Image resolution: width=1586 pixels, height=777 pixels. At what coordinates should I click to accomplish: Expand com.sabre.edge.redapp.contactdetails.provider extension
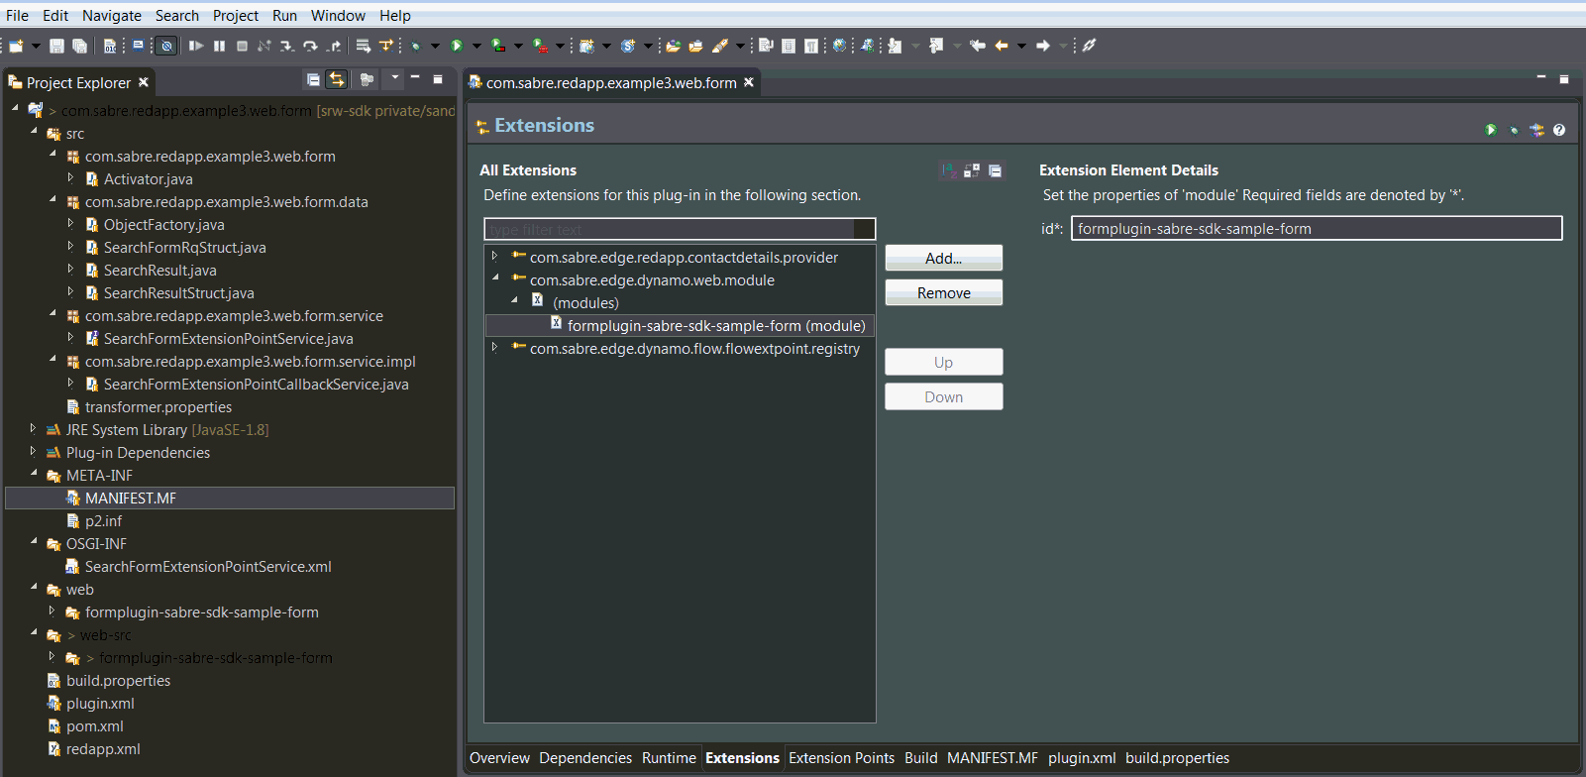point(495,256)
